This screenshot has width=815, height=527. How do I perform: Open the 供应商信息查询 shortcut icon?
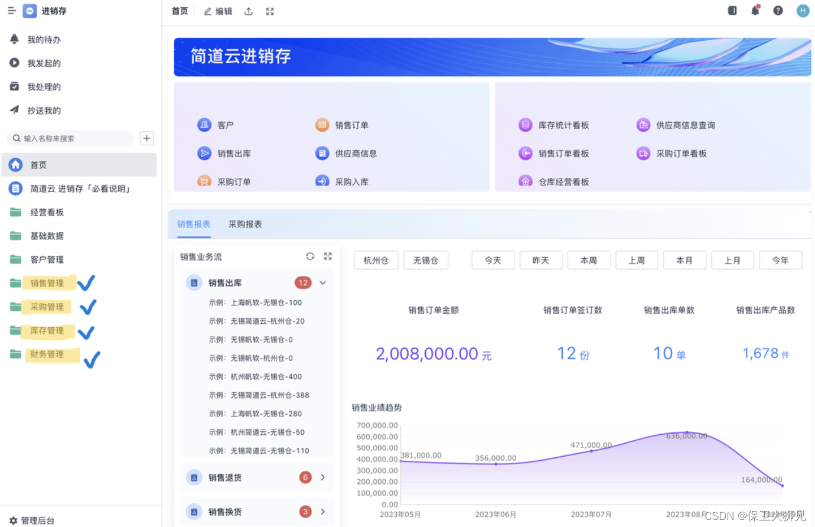click(x=643, y=125)
